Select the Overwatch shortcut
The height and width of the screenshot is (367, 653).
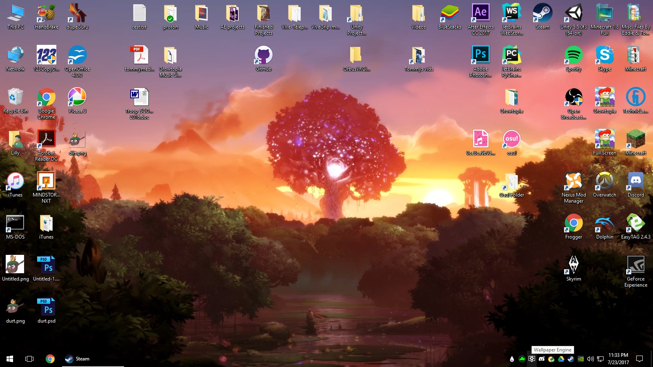point(605,185)
